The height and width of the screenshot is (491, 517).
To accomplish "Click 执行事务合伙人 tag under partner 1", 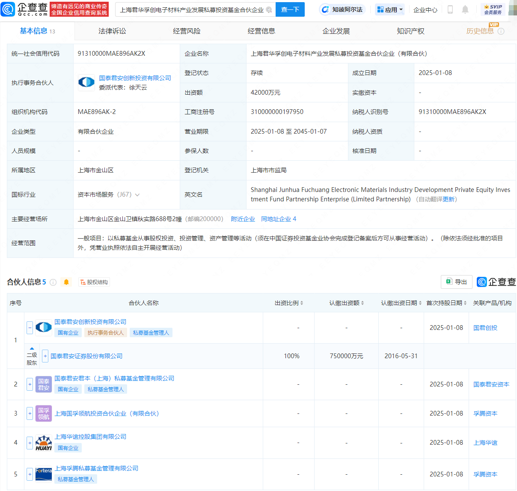I will [x=106, y=333].
